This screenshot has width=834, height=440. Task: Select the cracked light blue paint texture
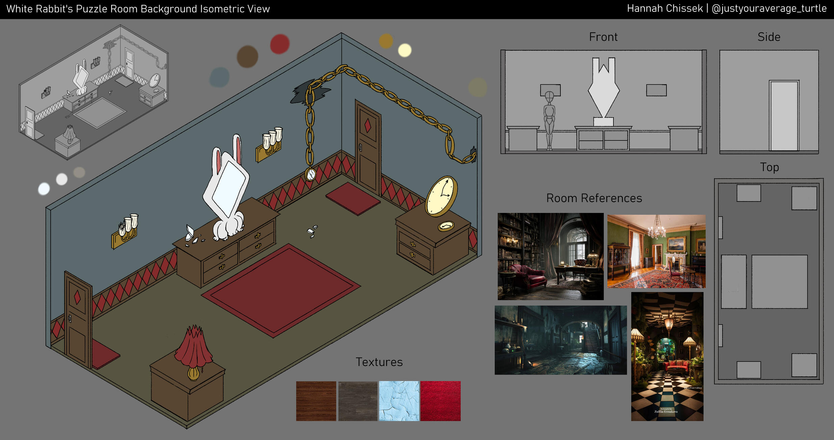point(399,401)
